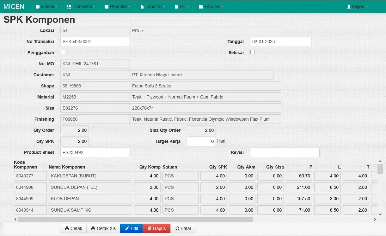Click the file icon beside Laporan menu
Image resolution: width=386 pixels, height=236 pixels.
(142, 7)
